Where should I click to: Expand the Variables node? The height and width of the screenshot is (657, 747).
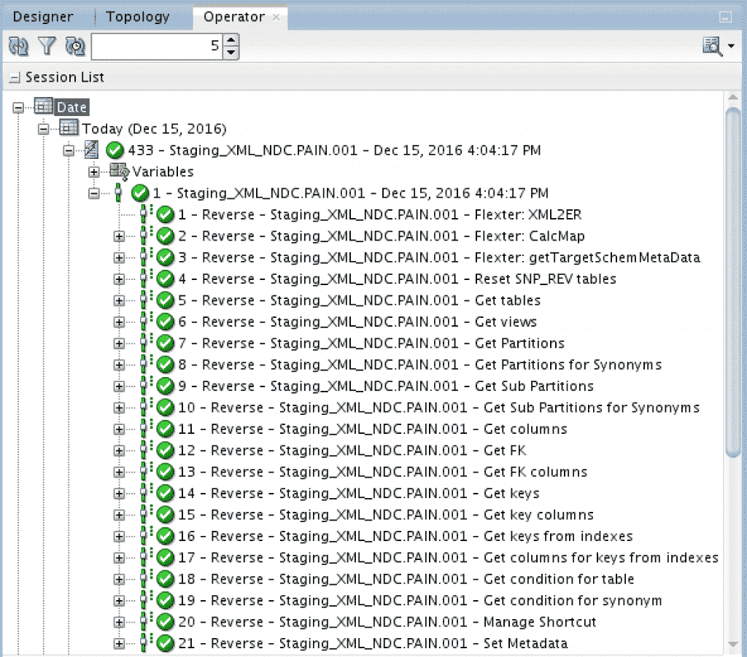94,172
